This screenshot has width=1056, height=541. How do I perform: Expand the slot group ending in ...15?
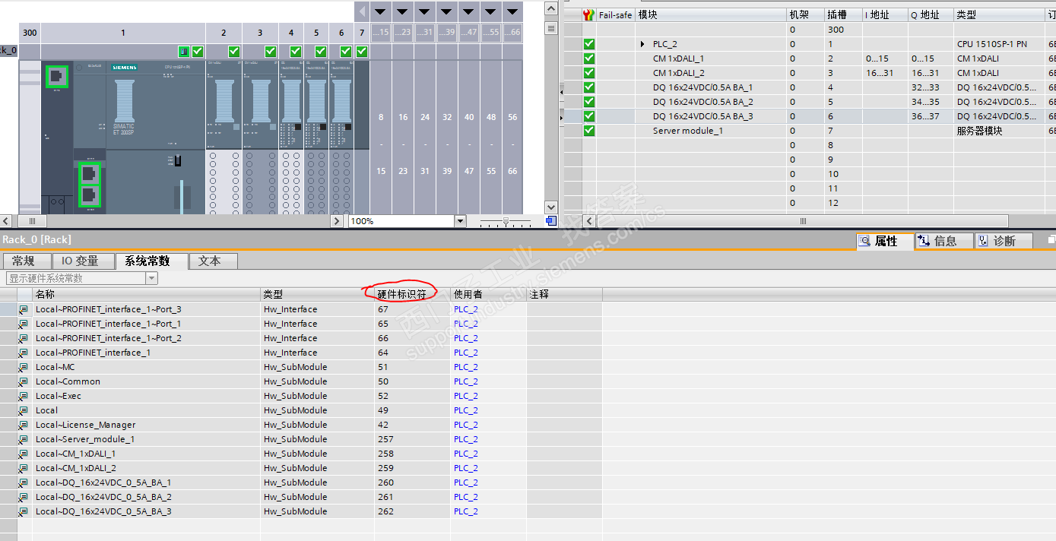[x=380, y=11]
